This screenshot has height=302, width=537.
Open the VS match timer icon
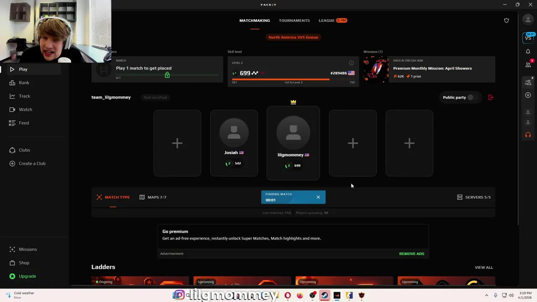528,37
